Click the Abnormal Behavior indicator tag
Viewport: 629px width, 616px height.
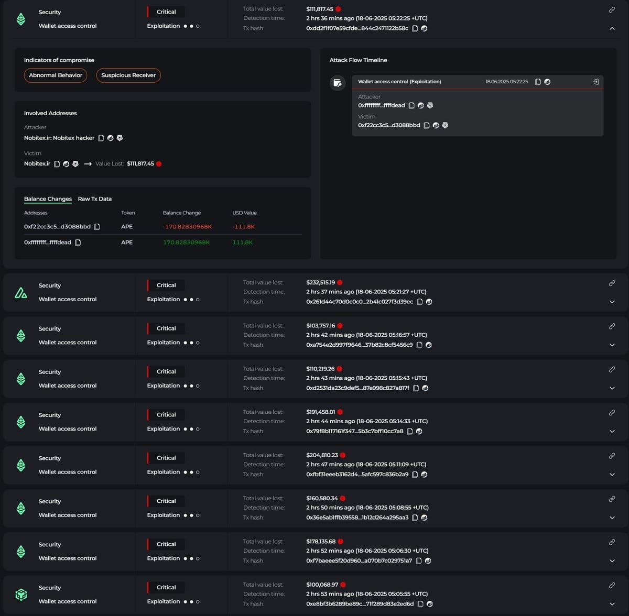pyautogui.click(x=56, y=75)
